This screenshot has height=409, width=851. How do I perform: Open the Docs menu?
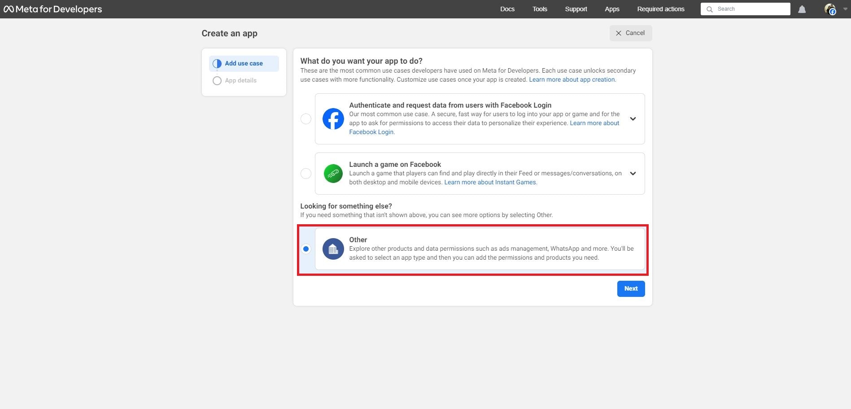pos(507,9)
